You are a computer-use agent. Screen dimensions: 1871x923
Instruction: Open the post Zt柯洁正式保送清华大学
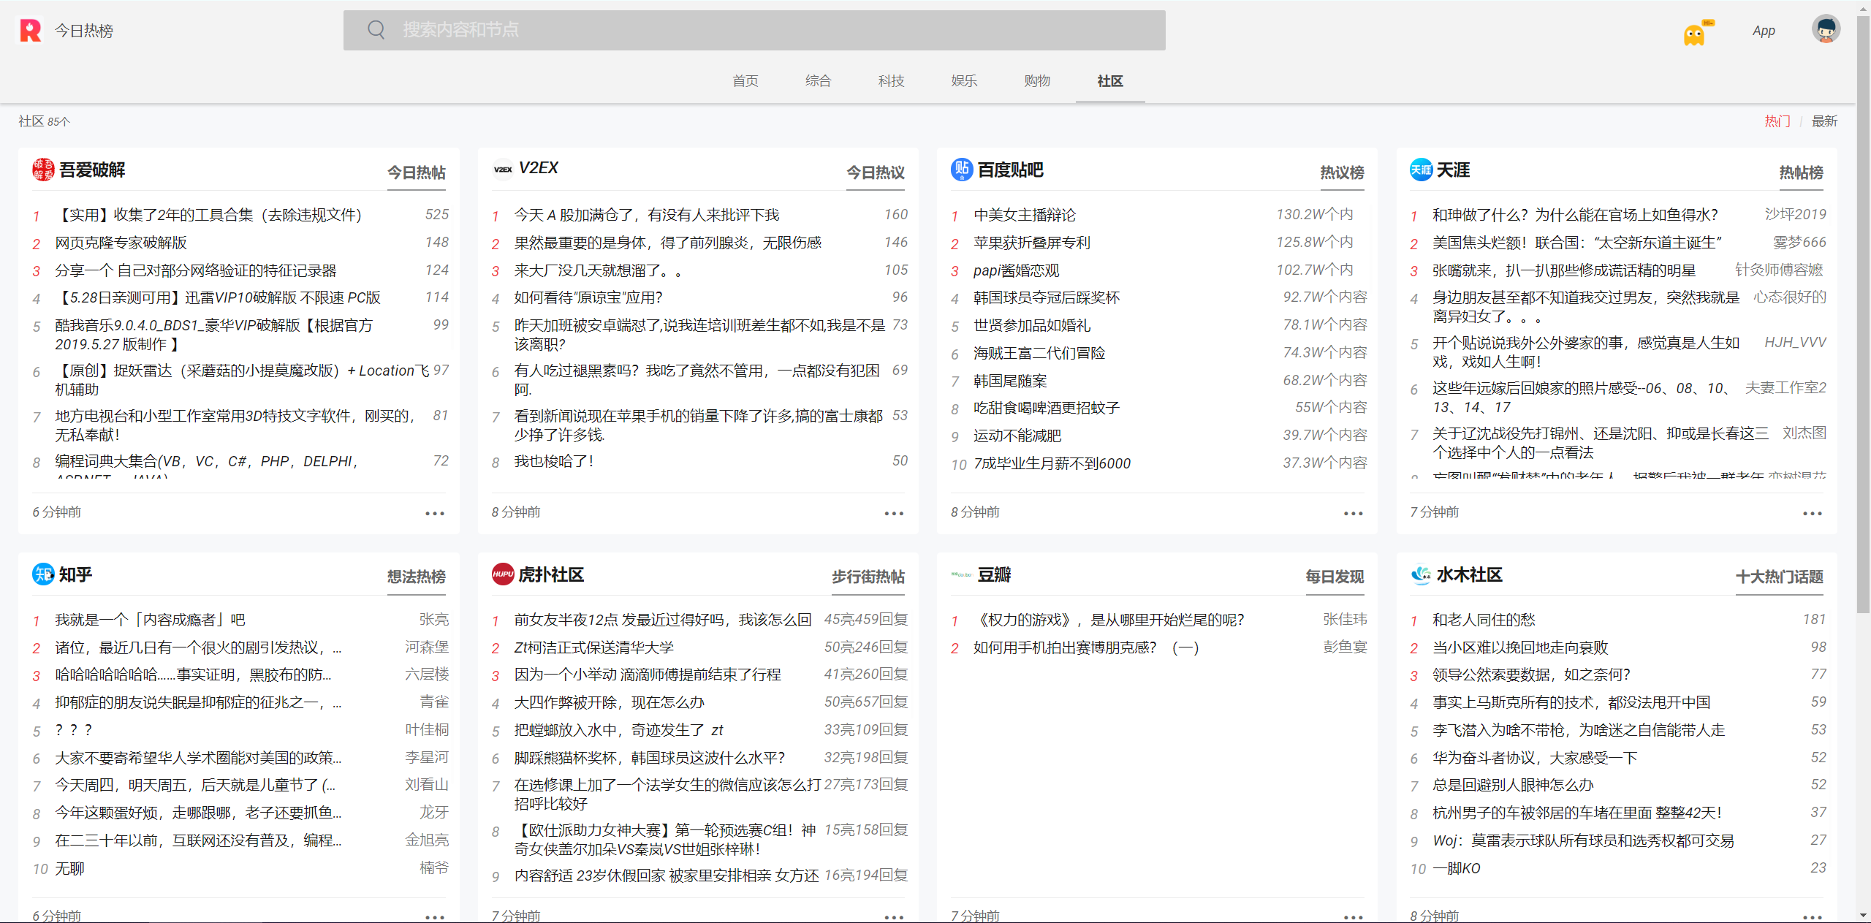tap(593, 647)
